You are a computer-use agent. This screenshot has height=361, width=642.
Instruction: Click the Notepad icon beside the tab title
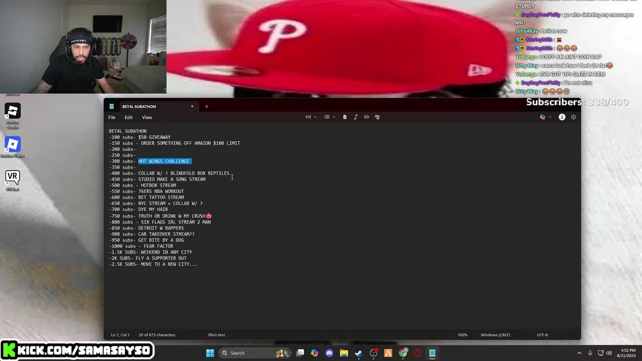(111, 106)
